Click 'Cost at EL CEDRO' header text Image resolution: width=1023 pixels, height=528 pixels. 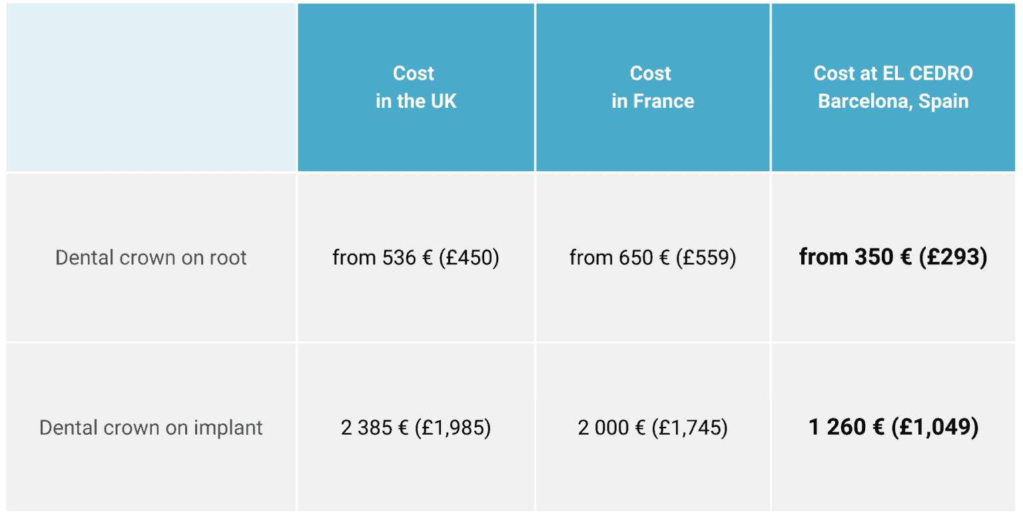[x=892, y=73]
